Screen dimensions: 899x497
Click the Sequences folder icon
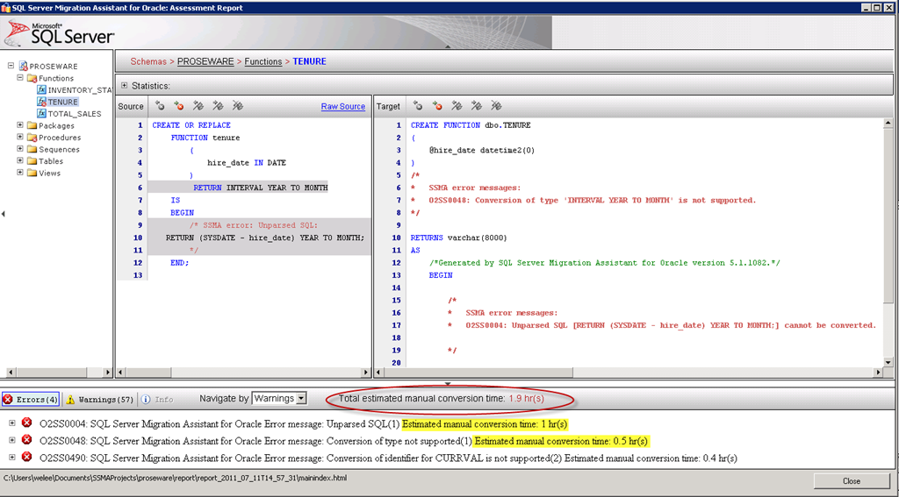[x=32, y=149]
